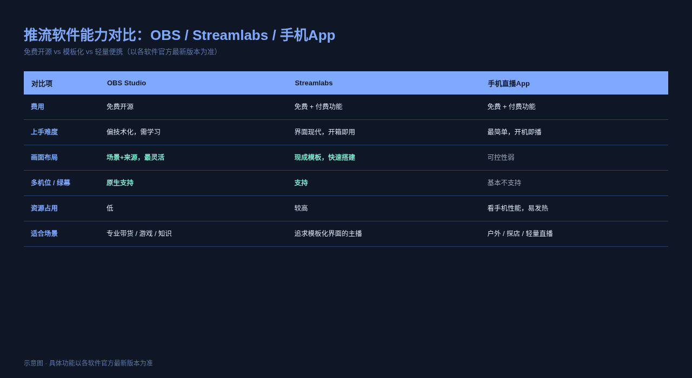Click the 资源占用 row label

tap(44, 208)
